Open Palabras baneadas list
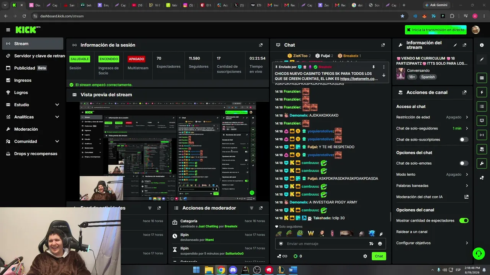The image size is (490, 275). pos(432,186)
